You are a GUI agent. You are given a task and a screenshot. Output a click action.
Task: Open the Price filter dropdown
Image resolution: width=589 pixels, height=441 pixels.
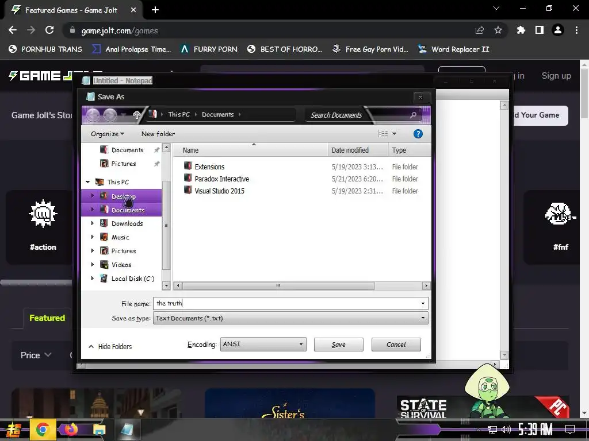click(x=36, y=355)
